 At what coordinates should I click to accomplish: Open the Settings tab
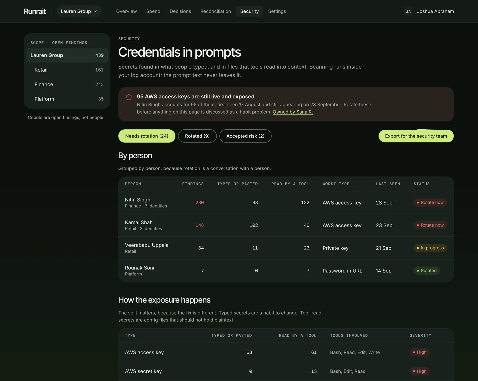(277, 11)
